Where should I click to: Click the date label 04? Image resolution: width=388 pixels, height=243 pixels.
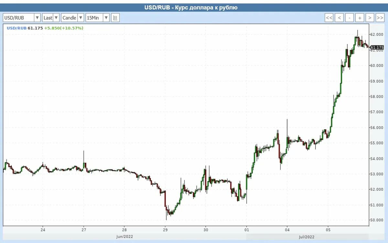287,230
